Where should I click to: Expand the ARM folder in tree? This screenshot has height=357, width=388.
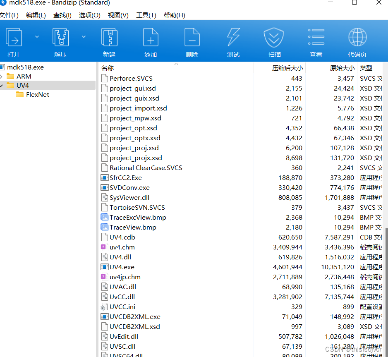[x=1, y=77]
